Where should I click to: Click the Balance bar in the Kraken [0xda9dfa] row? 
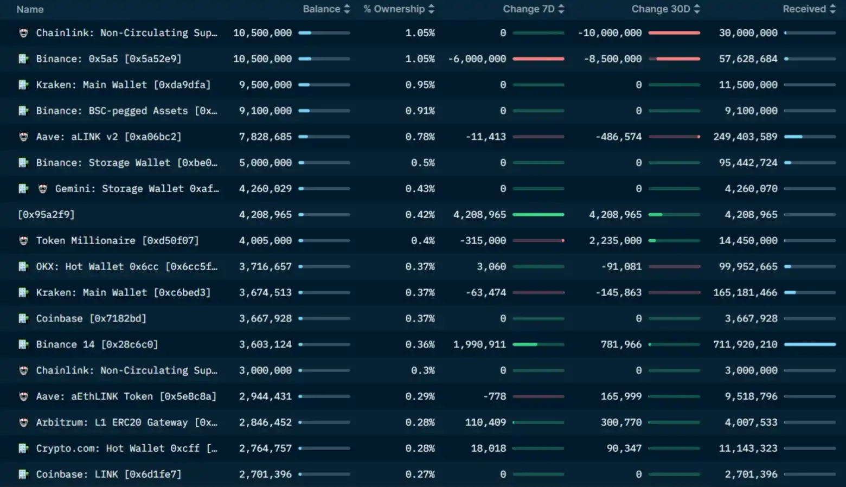[324, 85]
